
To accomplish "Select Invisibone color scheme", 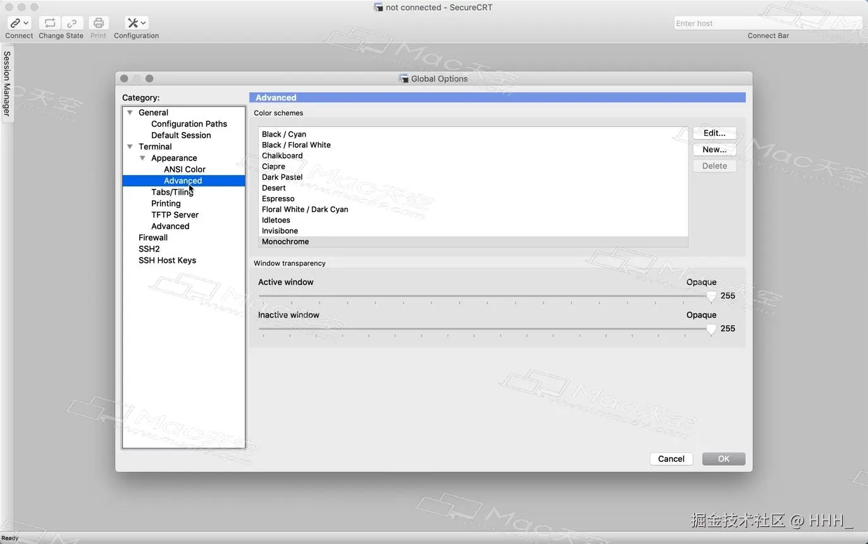I will [x=473, y=231].
